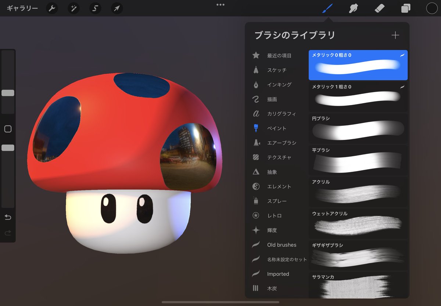Select the Transform arrow tool
This screenshot has height=306, width=441.
click(116, 8)
